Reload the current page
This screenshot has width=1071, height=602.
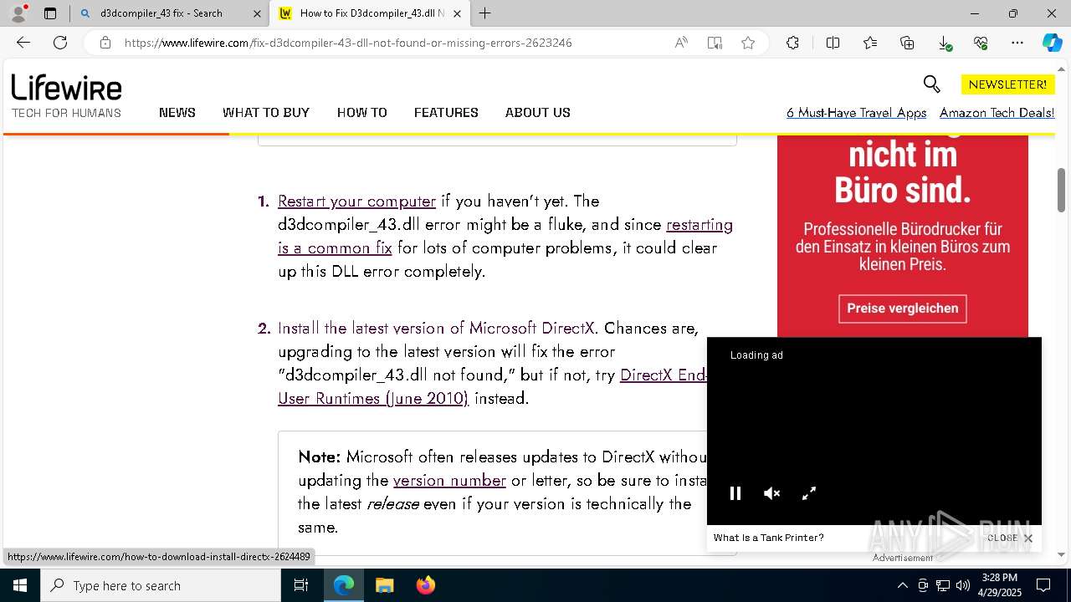(x=60, y=43)
